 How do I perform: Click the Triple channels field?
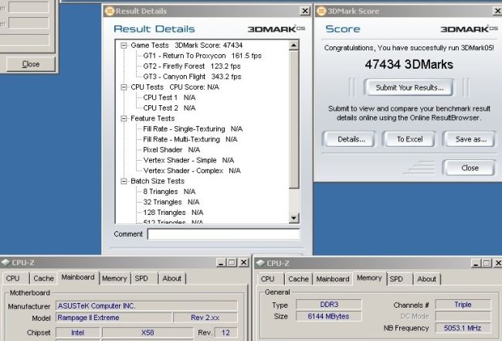tap(463, 305)
